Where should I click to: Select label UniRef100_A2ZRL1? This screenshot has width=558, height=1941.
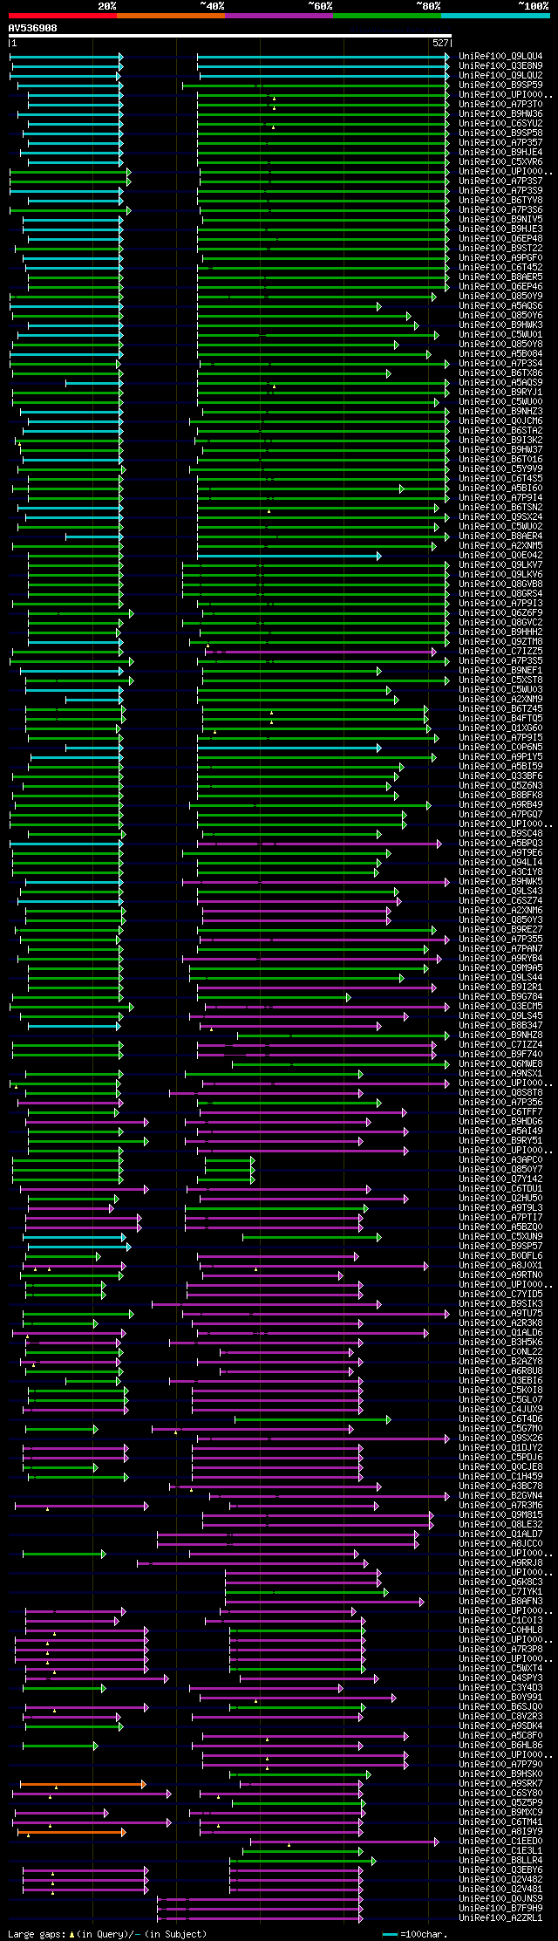[500, 1918]
